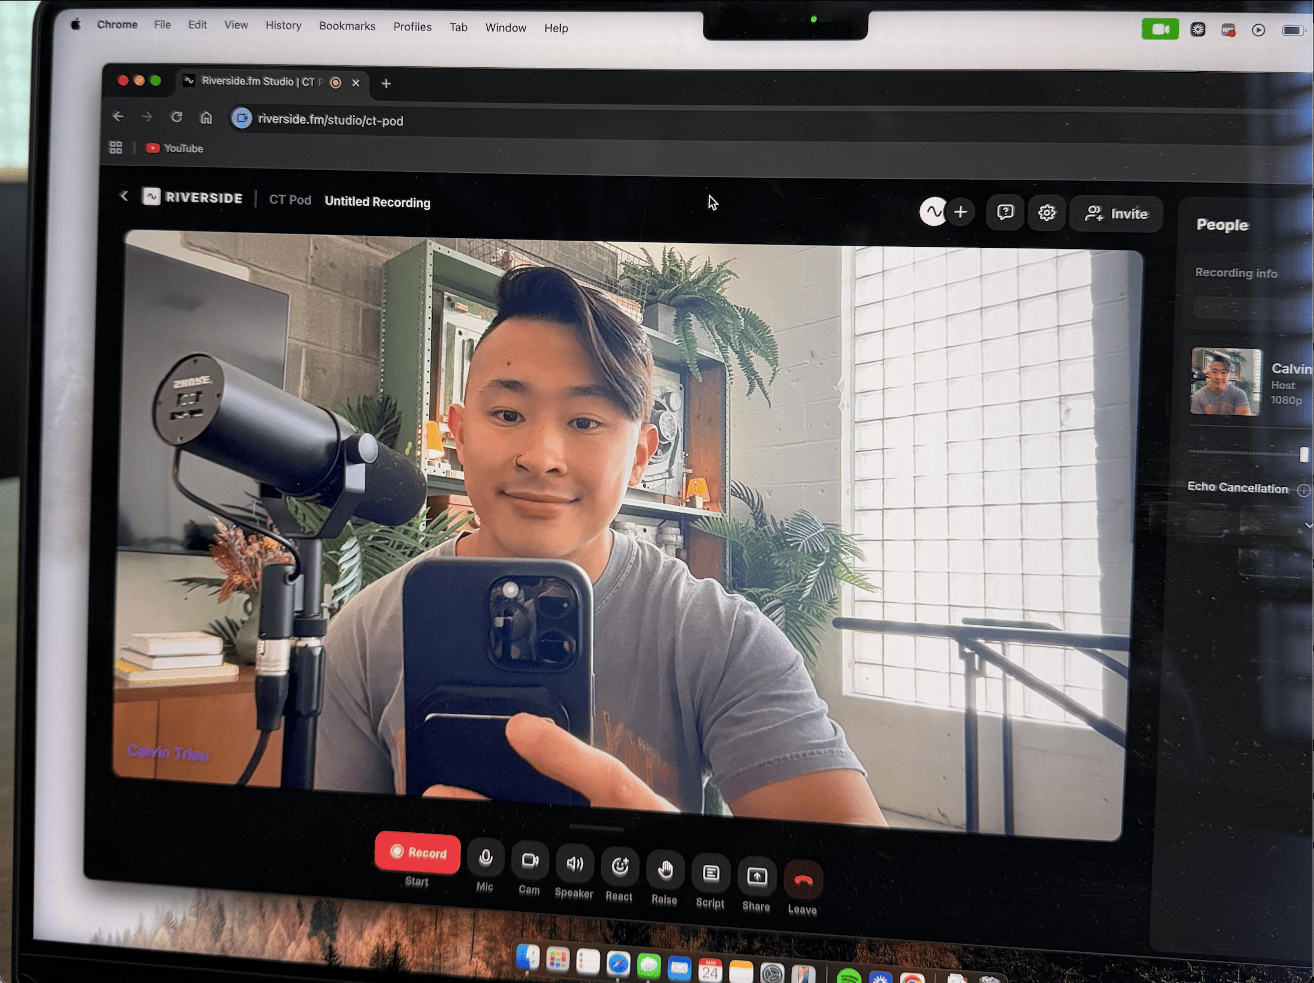The image size is (1314, 983).
Task: Click the browser address bar URL
Action: [x=330, y=120]
